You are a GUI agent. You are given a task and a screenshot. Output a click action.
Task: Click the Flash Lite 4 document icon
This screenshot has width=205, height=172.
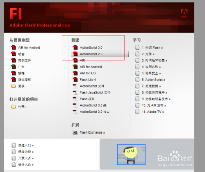pos(75,80)
